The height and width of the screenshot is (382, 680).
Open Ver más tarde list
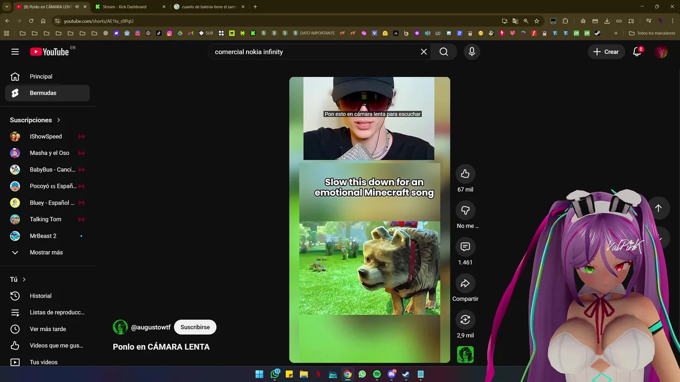(48, 329)
